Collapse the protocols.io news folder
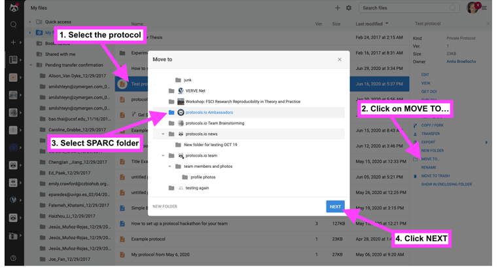 [163, 134]
